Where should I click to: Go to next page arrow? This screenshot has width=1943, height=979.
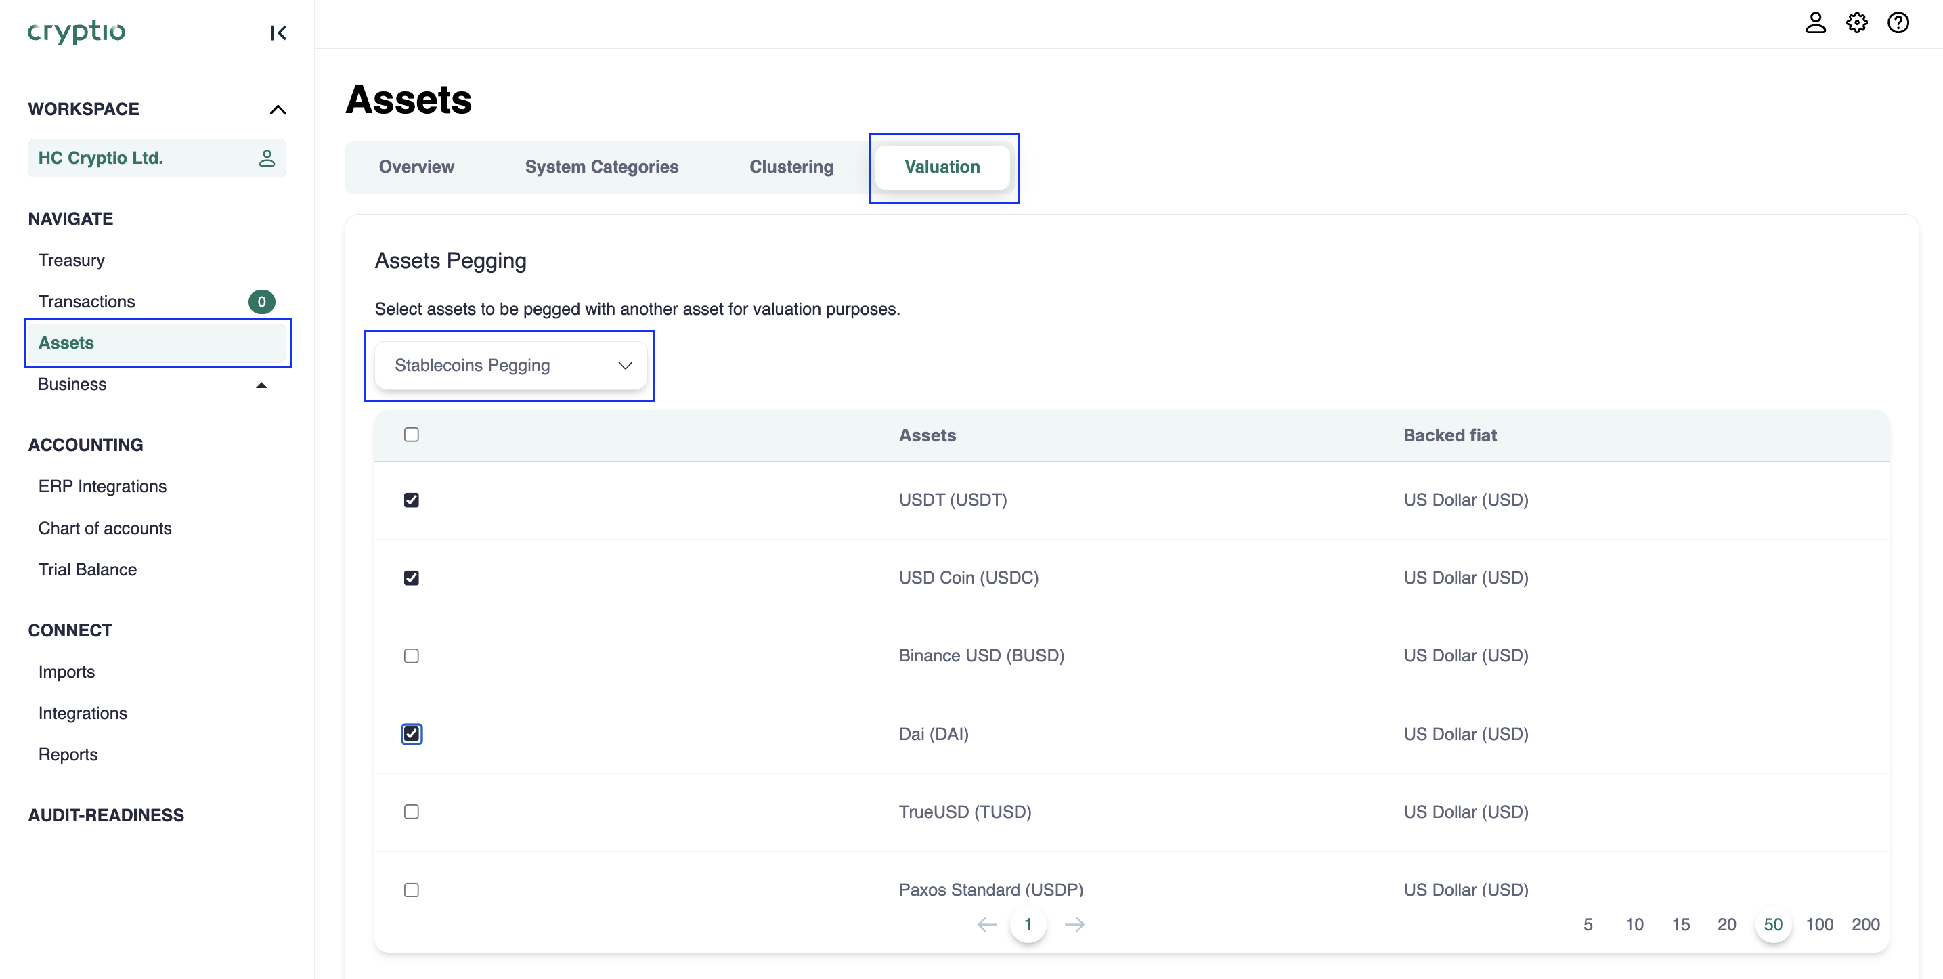pos(1074,924)
